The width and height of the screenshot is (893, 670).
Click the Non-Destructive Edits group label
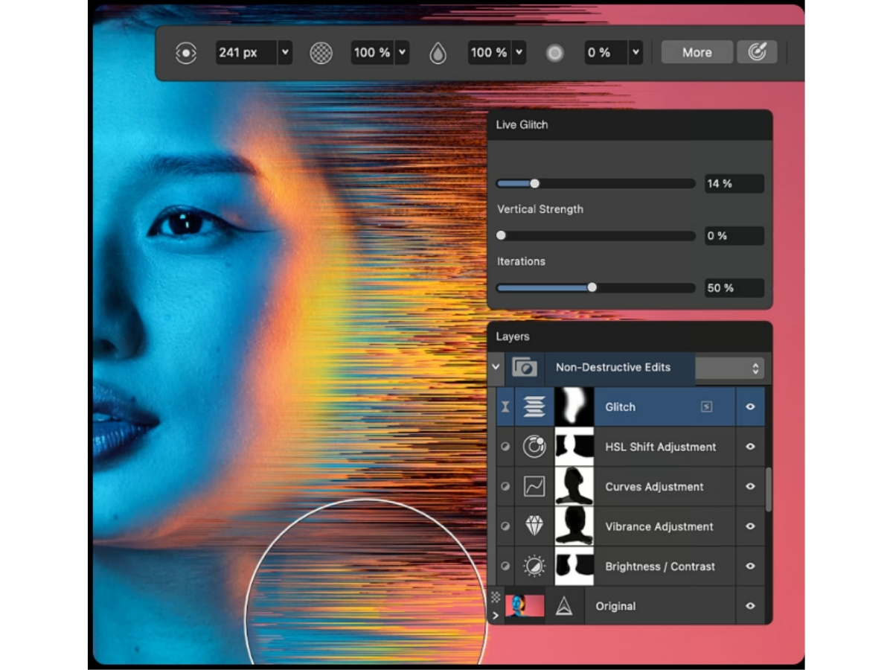click(x=613, y=368)
